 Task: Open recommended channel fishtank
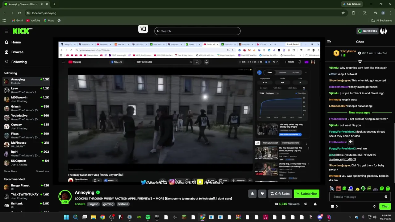coord(26,205)
